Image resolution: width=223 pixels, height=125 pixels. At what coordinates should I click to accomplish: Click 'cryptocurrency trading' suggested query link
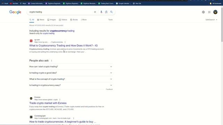click(x=62, y=31)
